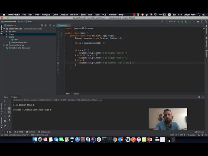Toggle the Favorites side tool button

pyautogui.click(x=1, y=123)
